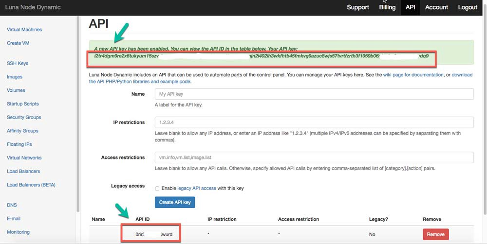Click the Access restriction column header
Viewport: 487px width, 244px height.
tap(299, 219)
